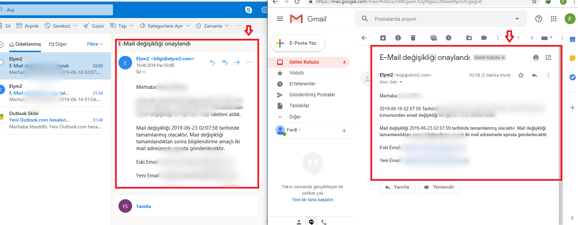Expand the Gereksiz dropdown arrow
Image resolution: width=578 pixels, height=225 pixels.
tap(75, 26)
